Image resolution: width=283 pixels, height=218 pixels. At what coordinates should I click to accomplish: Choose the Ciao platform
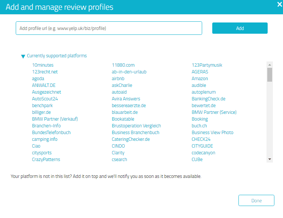coord(36,146)
